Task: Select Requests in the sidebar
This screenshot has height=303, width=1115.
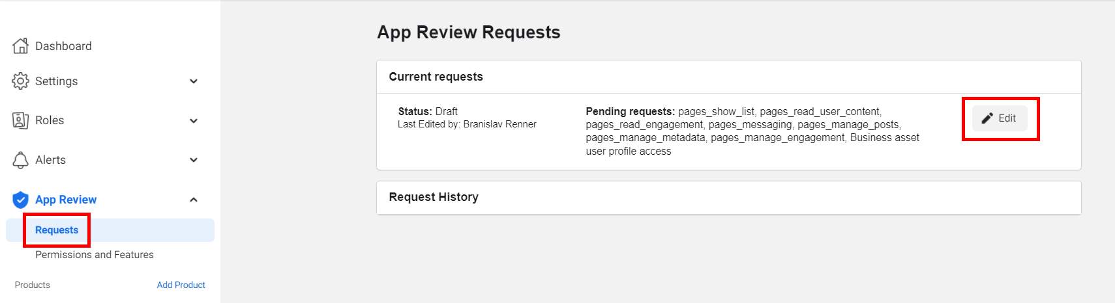Action: coord(57,230)
